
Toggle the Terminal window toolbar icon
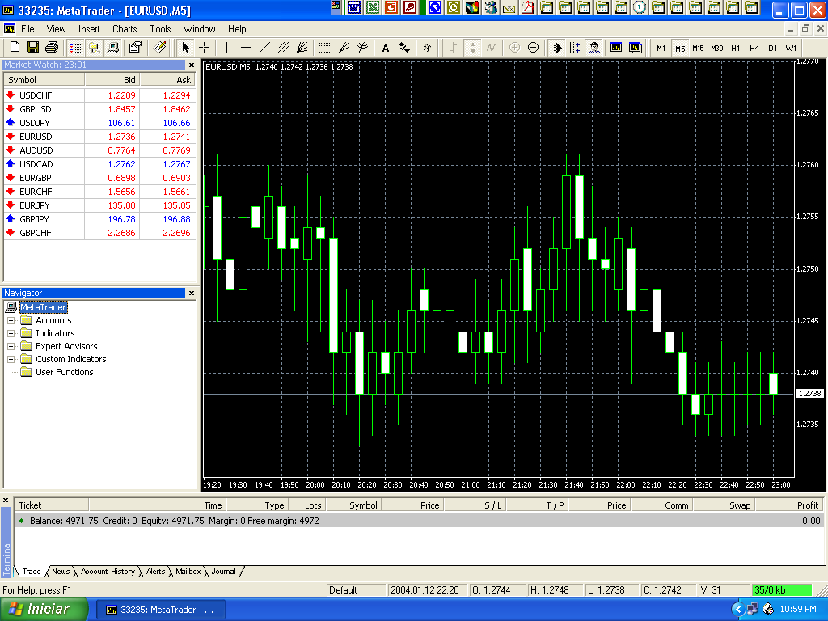[112, 48]
